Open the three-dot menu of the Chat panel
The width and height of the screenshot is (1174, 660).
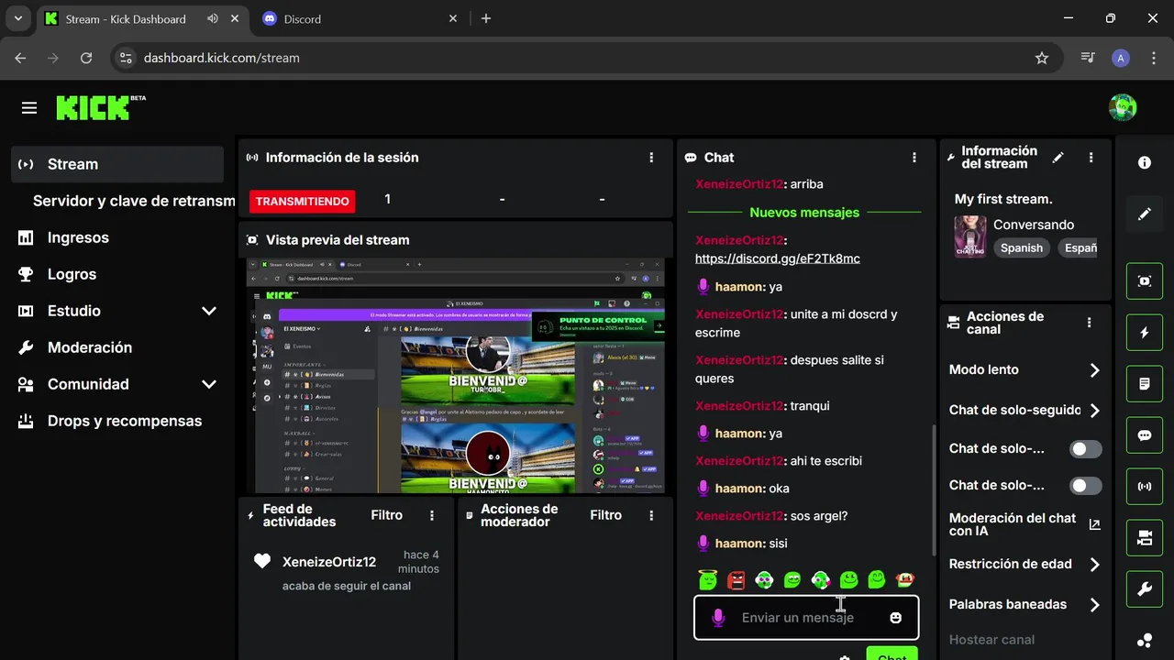(914, 158)
